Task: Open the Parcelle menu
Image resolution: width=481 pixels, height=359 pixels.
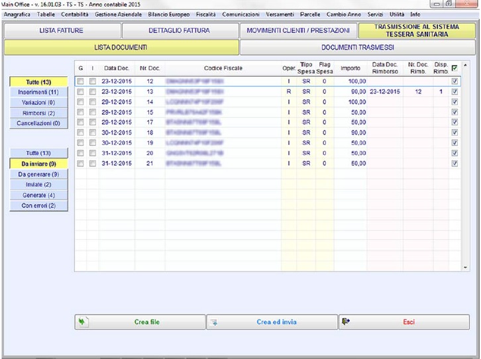Action: tap(310, 15)
